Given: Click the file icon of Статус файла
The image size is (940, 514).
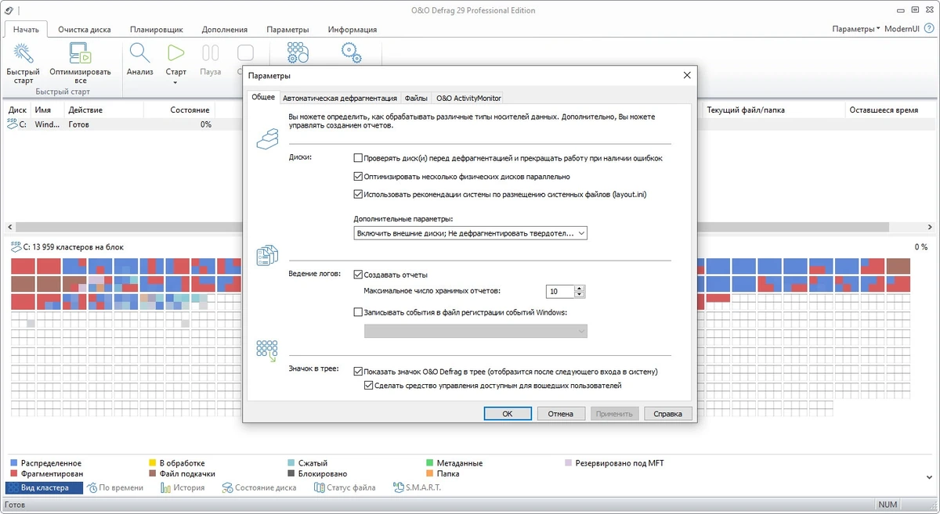Looking at the screenshot, I should pos(319,487).
